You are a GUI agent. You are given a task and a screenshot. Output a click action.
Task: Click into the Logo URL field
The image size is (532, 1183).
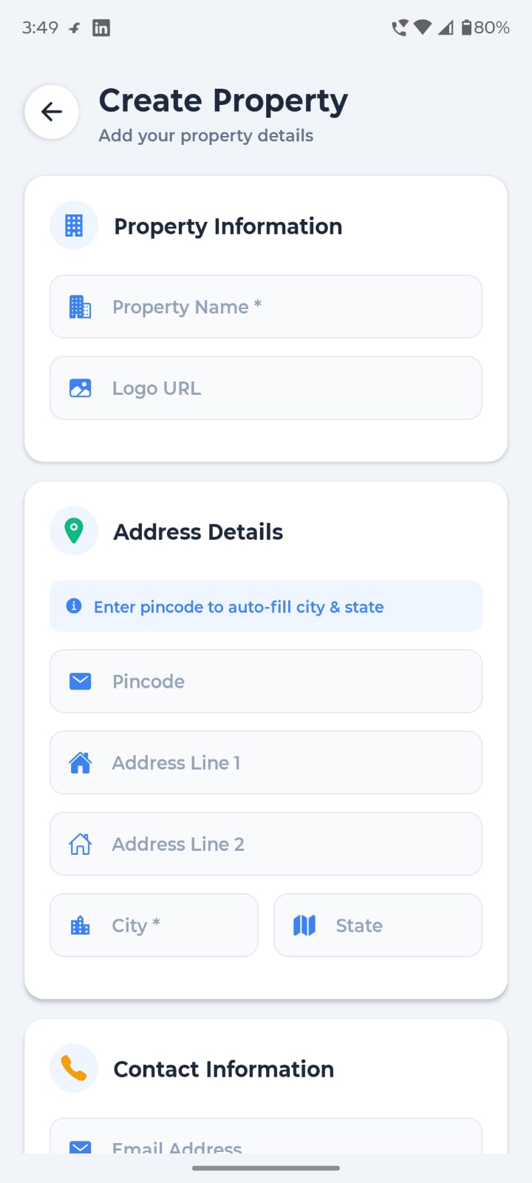click(x=288, y=388)
